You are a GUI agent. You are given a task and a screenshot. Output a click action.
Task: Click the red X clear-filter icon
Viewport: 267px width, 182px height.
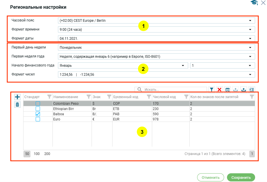(x=219, y=90)
